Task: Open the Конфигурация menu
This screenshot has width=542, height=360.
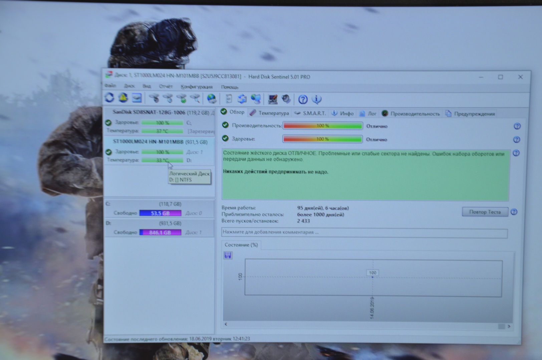Action: pos(197,87)
